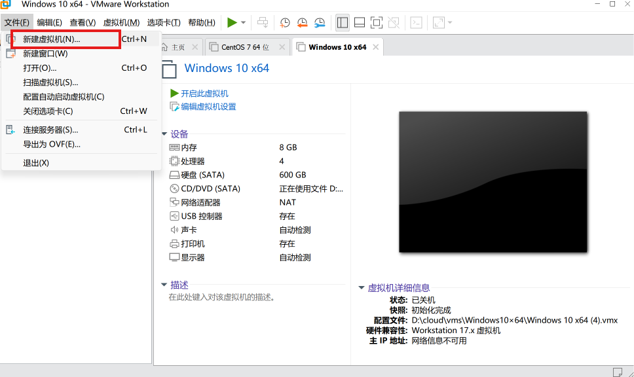Collapse the 虚拟机详细信息 section

coord(362,288)
